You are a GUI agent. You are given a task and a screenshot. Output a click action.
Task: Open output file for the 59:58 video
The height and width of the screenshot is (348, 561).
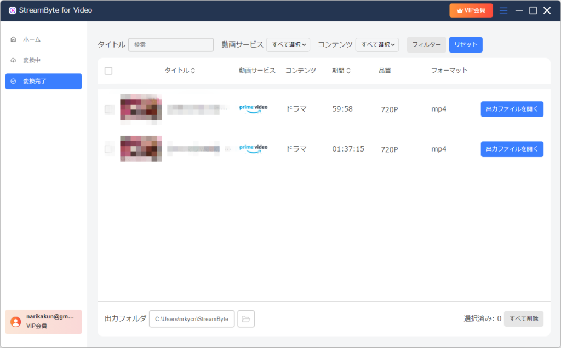[x=512, y=109]
